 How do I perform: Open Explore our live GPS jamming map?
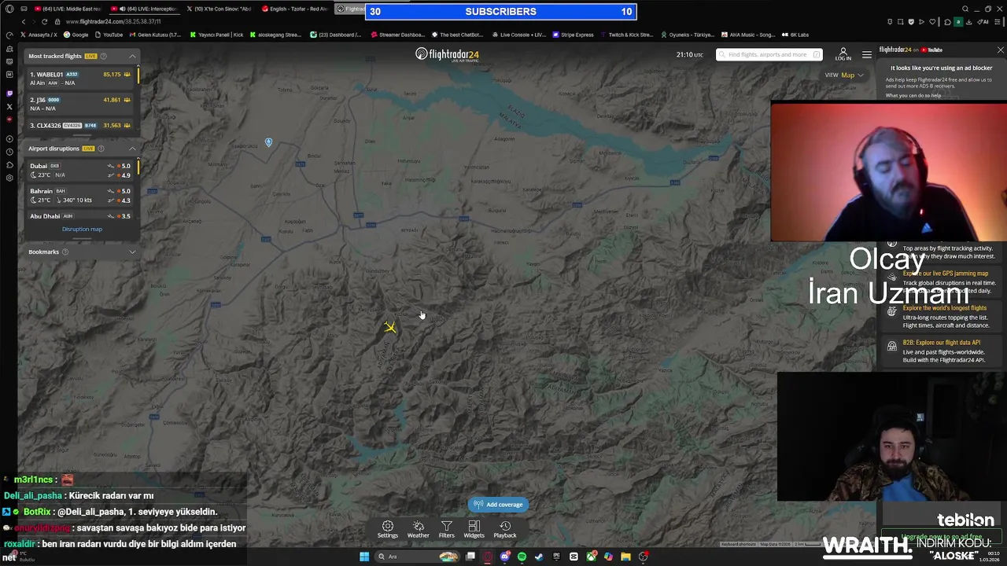point(946,274)
